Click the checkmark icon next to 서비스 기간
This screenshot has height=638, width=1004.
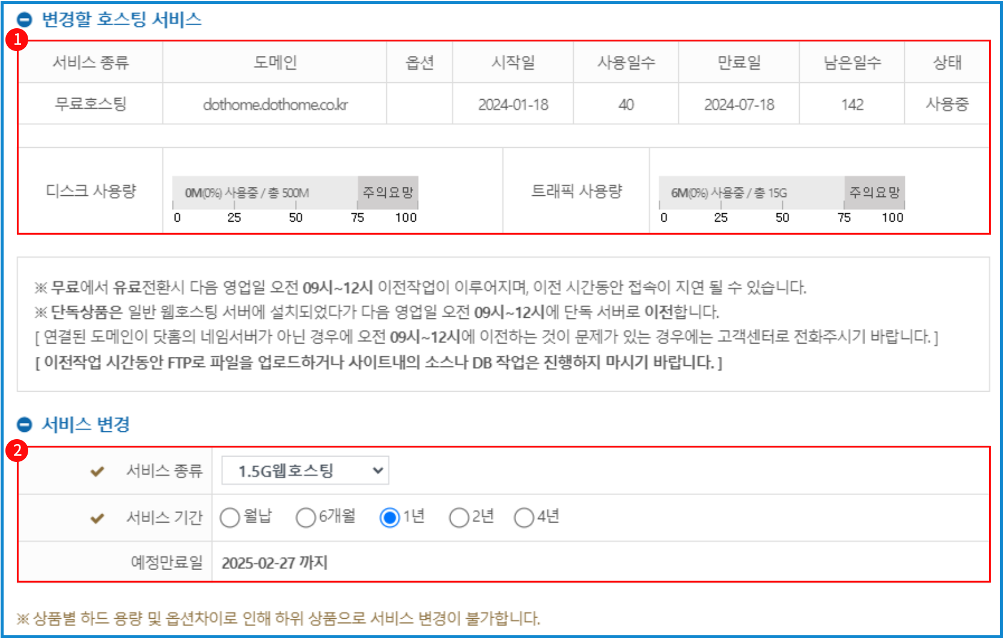pos(97,518)
